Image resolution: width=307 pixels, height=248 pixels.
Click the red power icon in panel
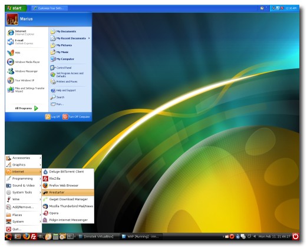point(296,236)
